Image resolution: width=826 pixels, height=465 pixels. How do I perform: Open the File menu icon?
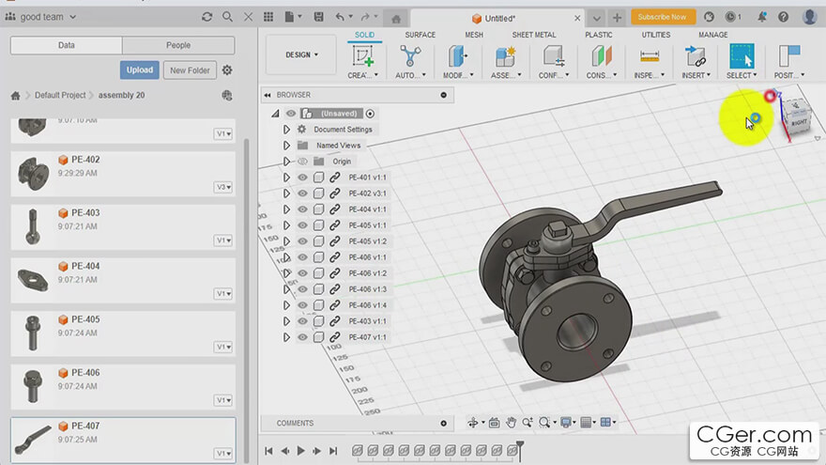(x=293, y=17)
